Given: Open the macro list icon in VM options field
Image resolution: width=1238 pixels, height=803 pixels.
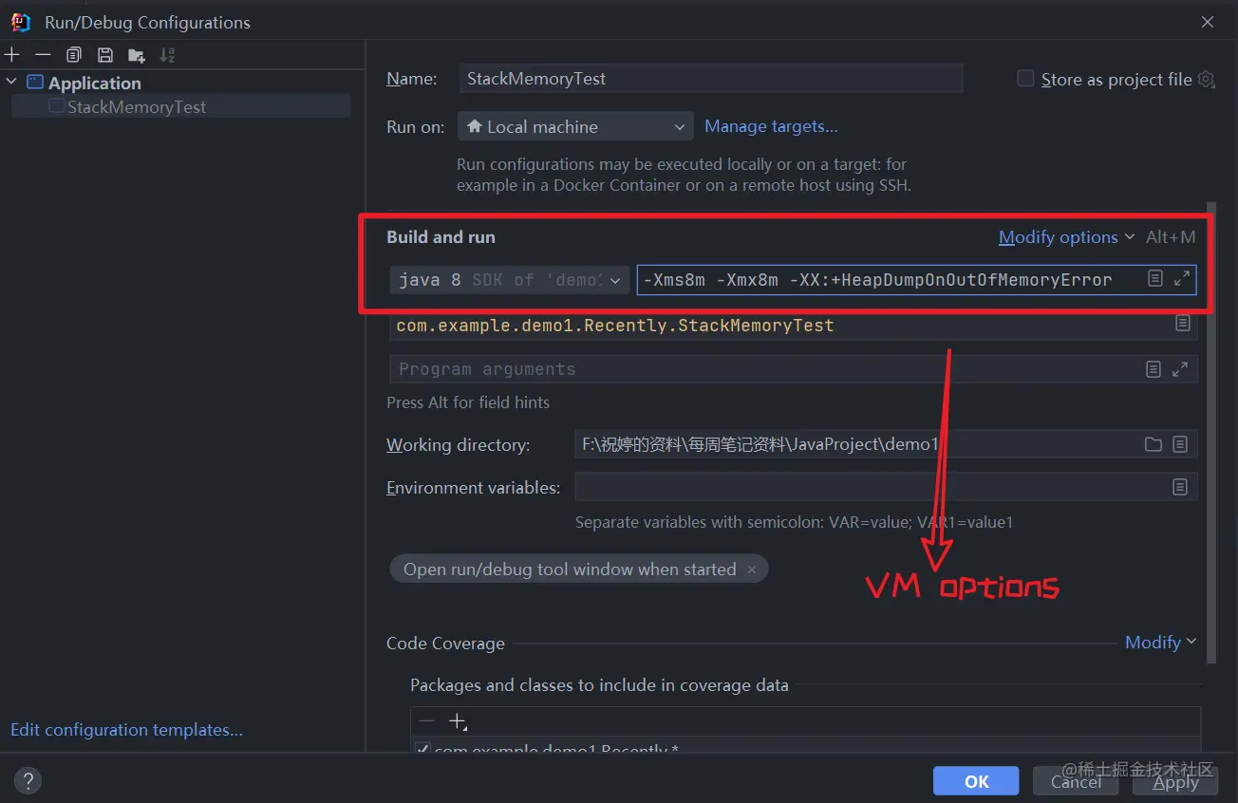Looking at the screenshot, I should point(1154,279).
